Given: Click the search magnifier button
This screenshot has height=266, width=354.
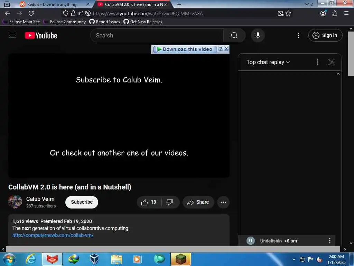Looking at the screenshot, I should pyautogui.click(x=234, y=35).
